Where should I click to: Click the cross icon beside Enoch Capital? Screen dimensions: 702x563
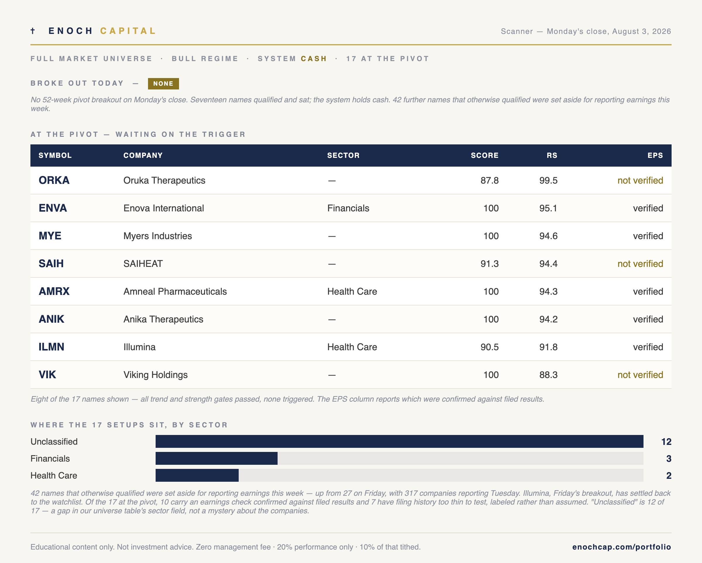32,31
